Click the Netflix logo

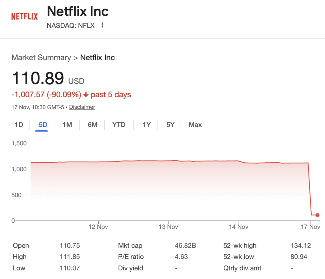24,17
